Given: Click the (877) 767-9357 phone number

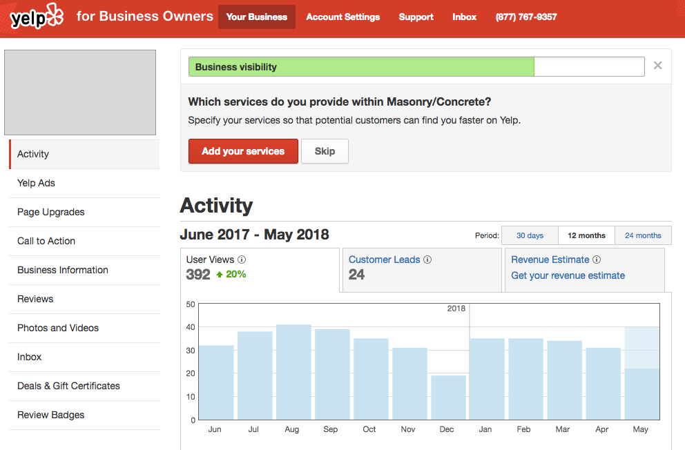Looking at the screenshot, I should (526, 17).
